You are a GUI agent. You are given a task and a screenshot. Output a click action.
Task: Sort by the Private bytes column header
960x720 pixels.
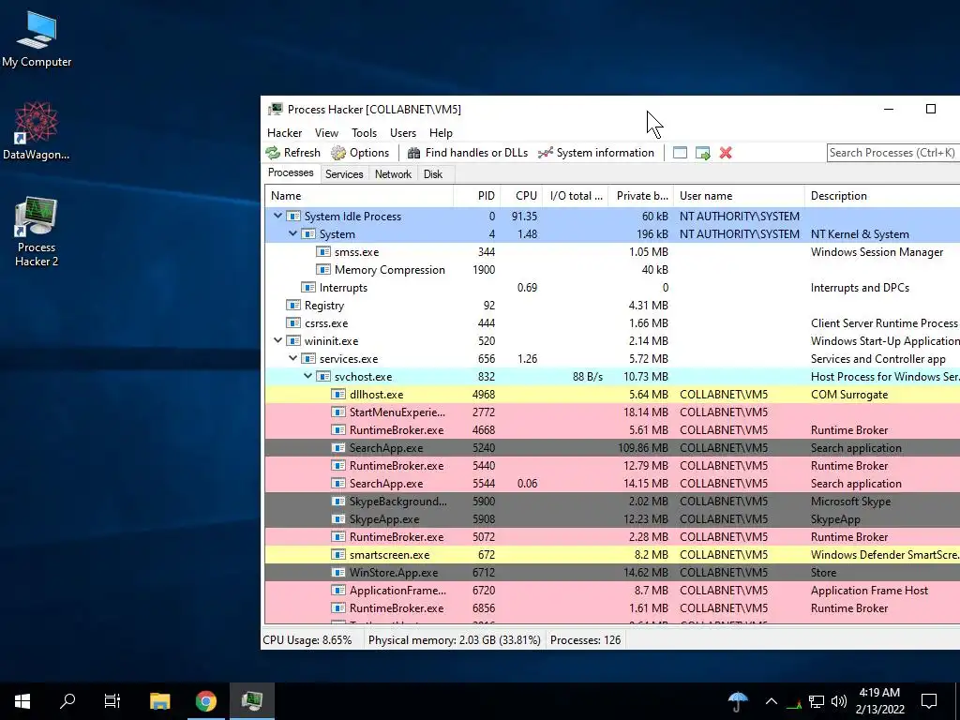[x=641, y=196]
